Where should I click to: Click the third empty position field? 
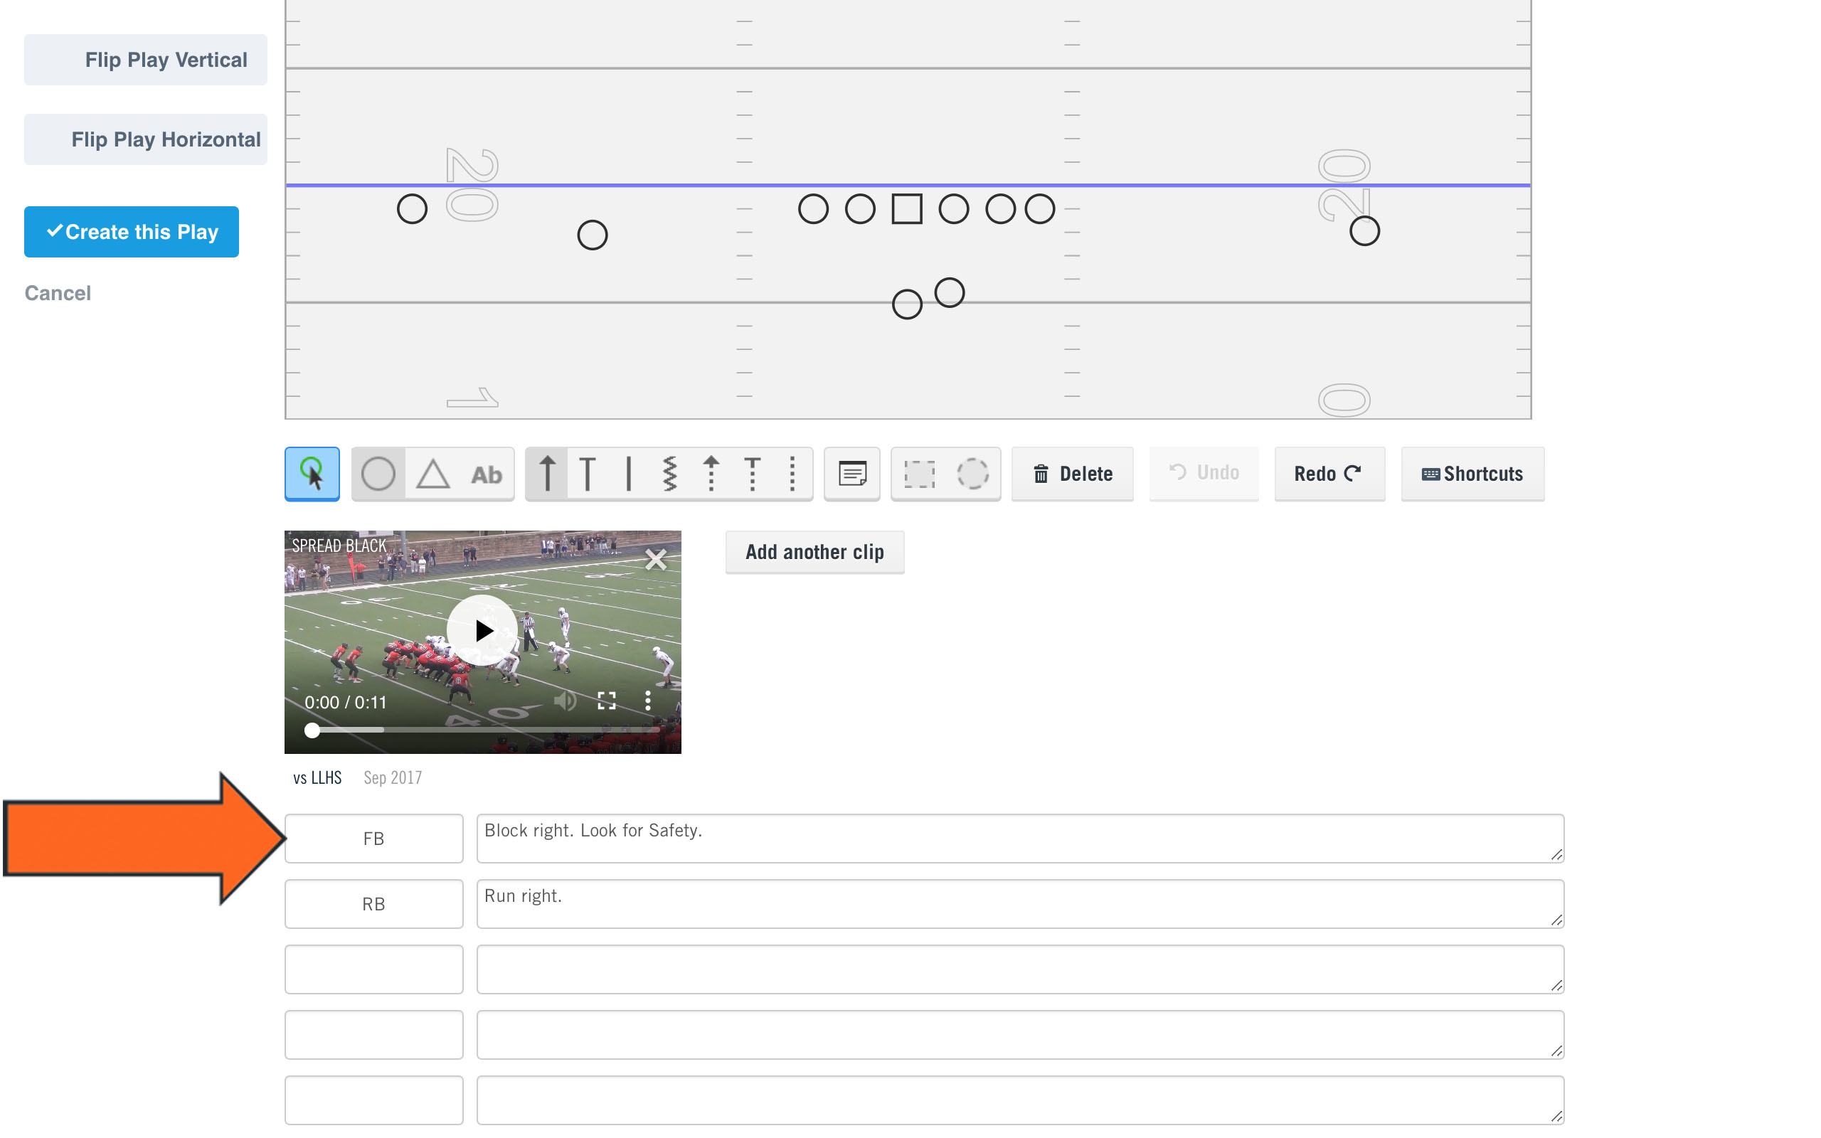point(374,969)
